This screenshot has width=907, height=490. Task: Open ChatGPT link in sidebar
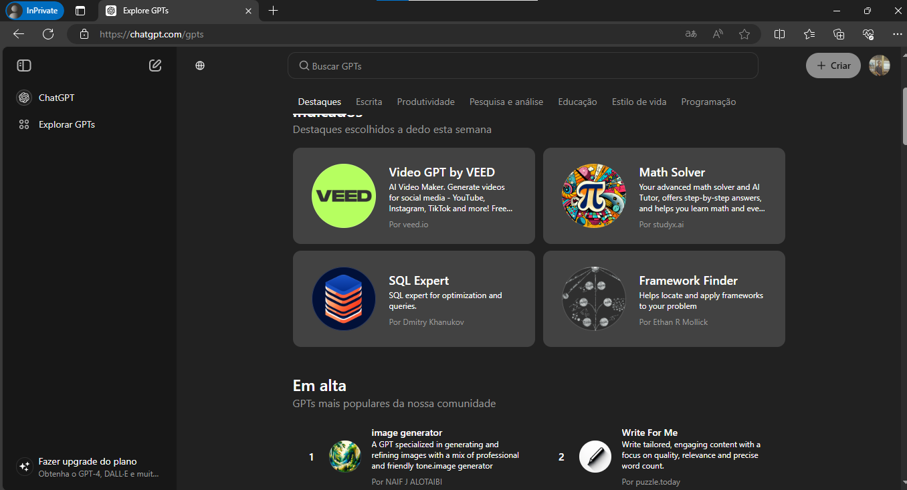pyautogui.click(x=57, y=98)
